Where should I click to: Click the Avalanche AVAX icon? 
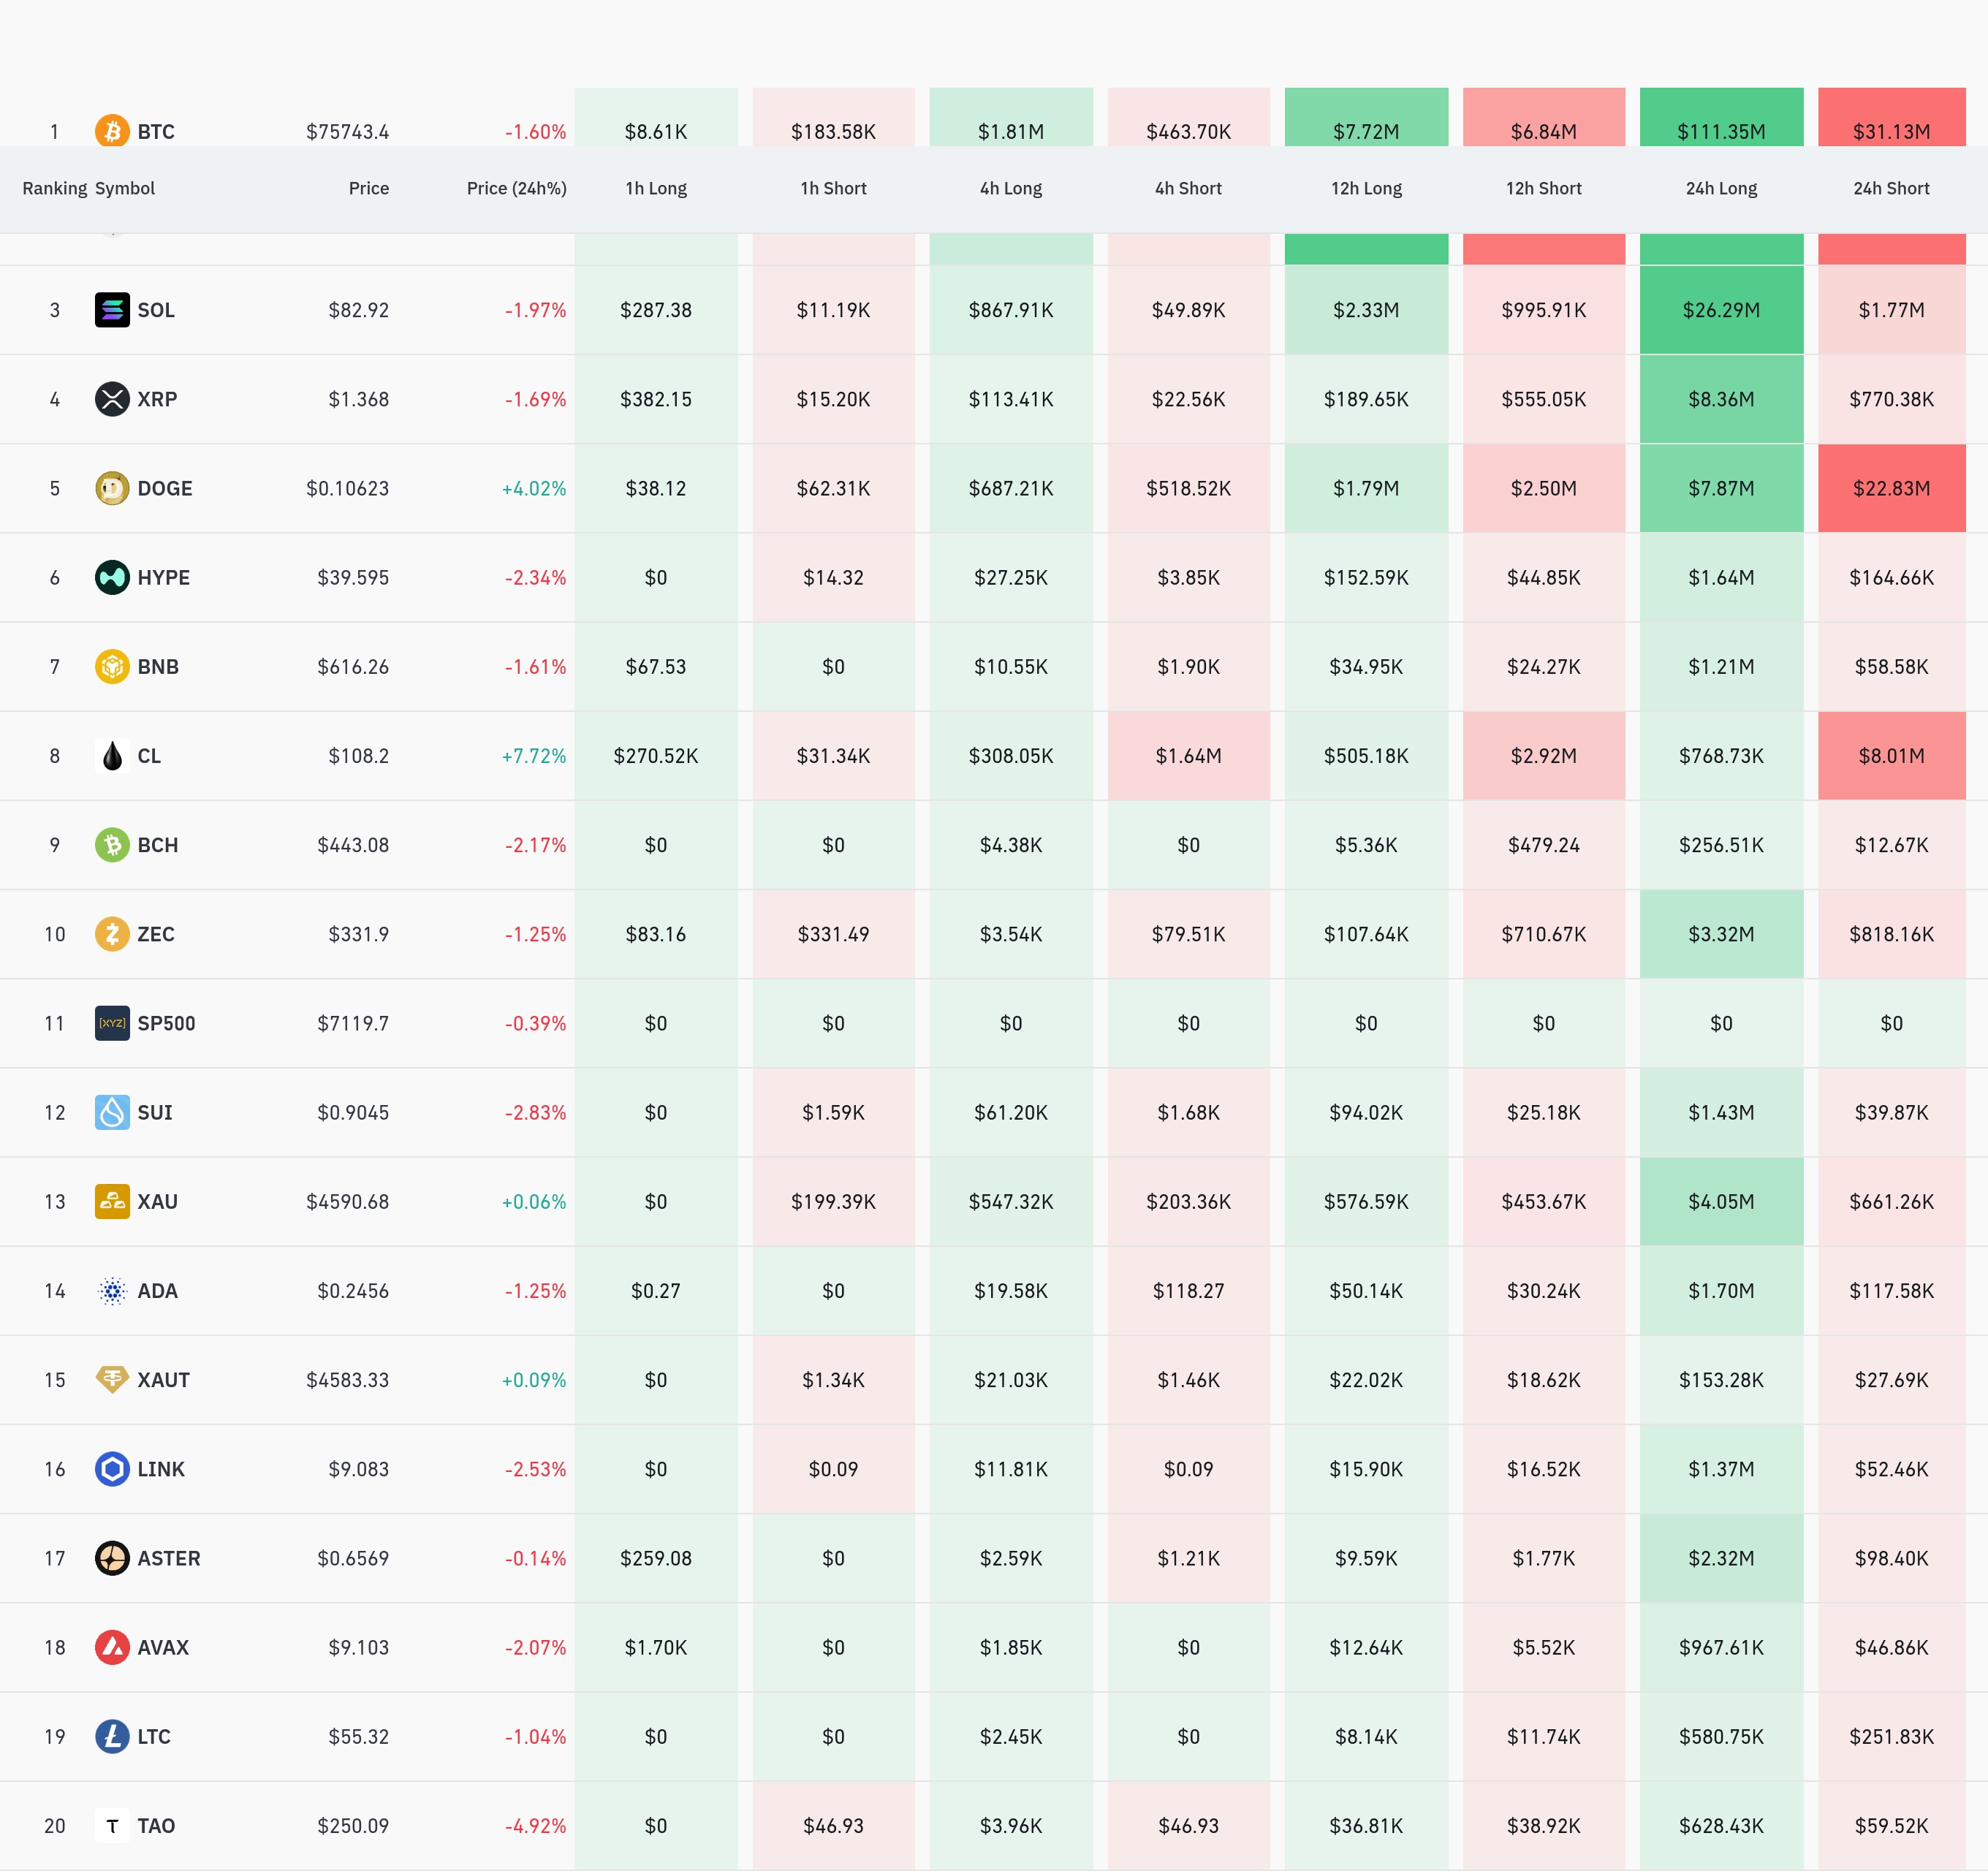point(112,1647)
